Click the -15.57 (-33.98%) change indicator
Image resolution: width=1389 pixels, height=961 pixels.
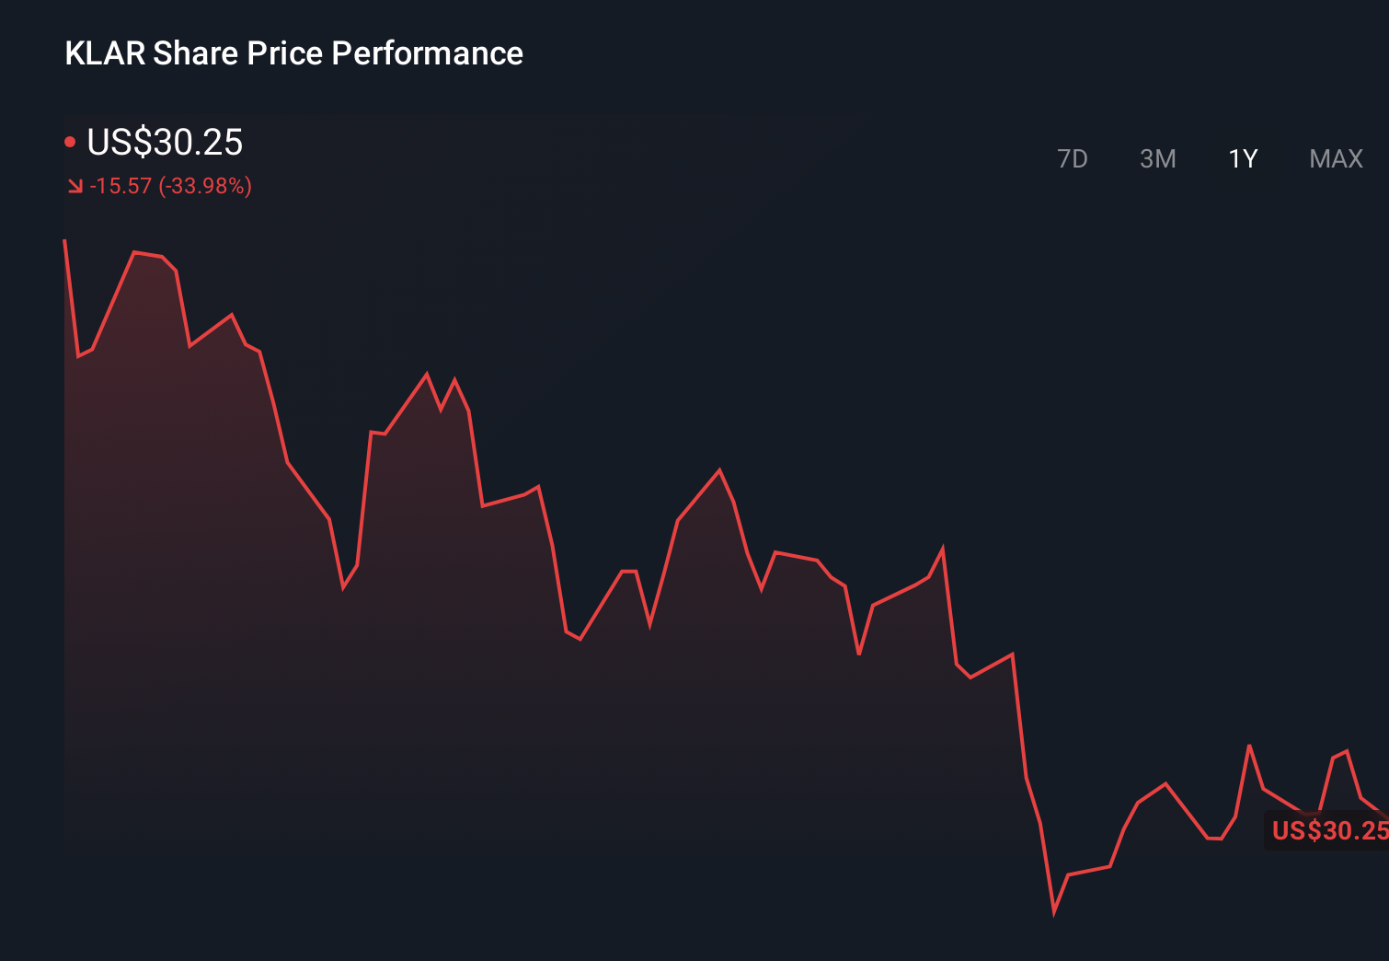click(171, 186)
